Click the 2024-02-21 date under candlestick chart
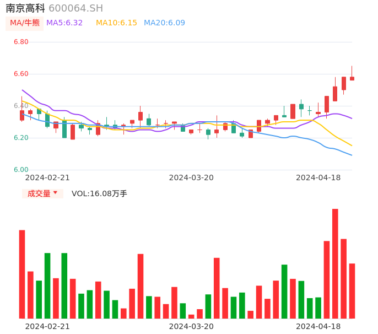The image size is (378, 334). point(47,177)
